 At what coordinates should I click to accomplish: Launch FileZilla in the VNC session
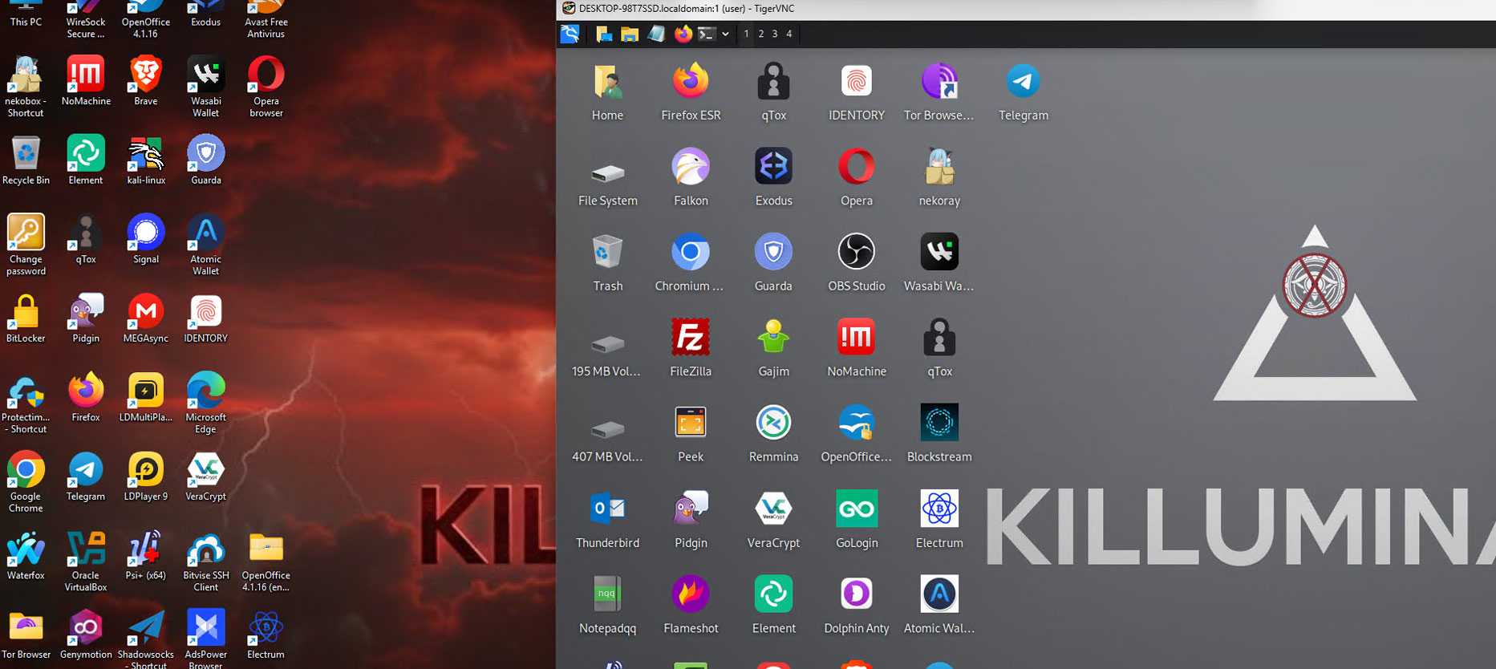(x=691, y=348)
